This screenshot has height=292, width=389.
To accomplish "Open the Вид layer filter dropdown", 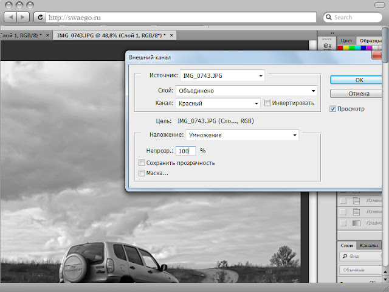I will [x=360, y=256].
